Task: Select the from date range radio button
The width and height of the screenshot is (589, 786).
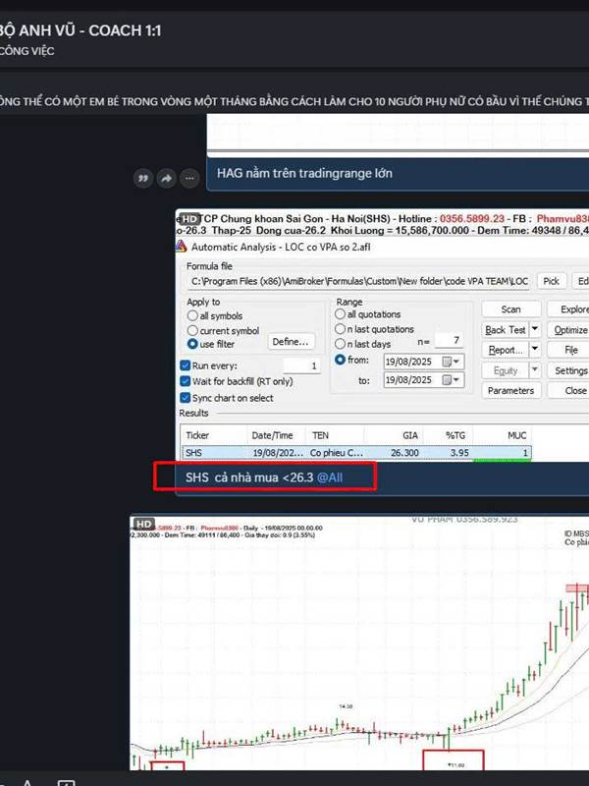Action: [340, 360]
